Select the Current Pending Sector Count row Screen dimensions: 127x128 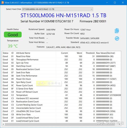pyautogui.click(x=61, y=105)
